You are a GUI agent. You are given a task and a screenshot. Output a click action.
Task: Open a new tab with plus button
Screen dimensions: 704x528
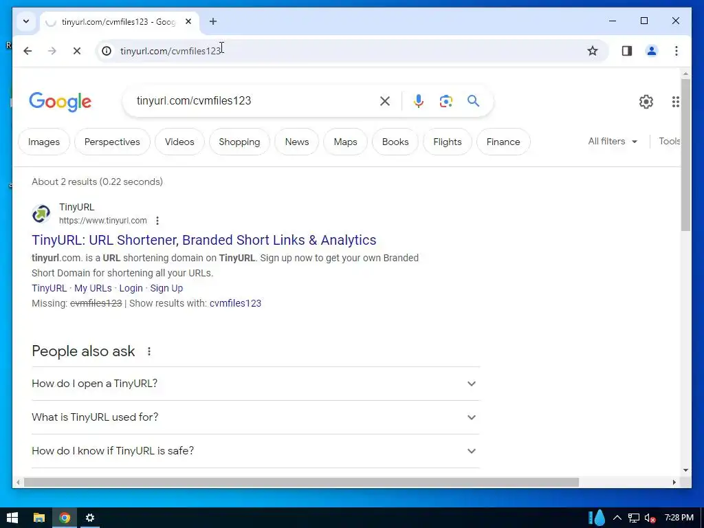(213, 21)
